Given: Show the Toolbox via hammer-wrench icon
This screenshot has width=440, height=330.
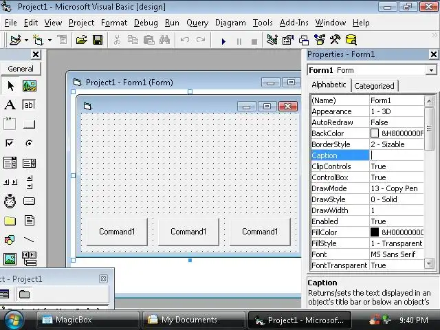Looking at the screenshot, I should 335,40.
